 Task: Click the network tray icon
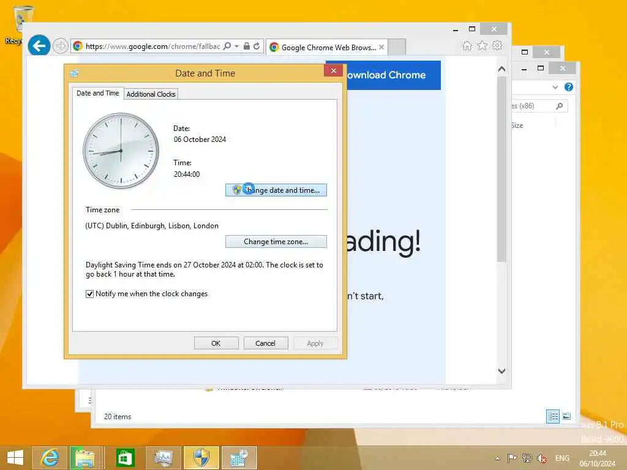(x=527, y=458)
